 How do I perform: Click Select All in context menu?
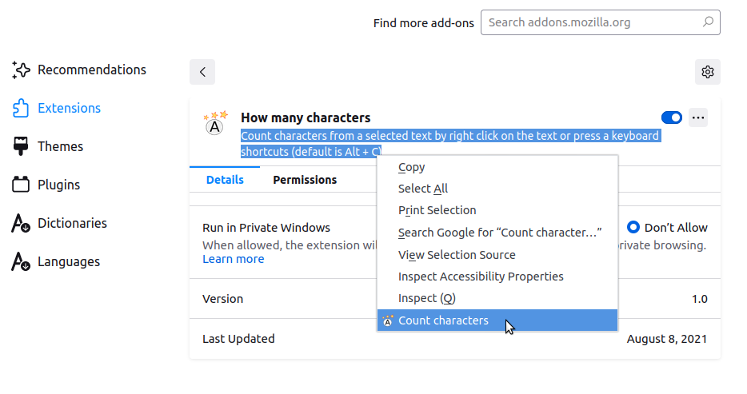coord(423,189)
